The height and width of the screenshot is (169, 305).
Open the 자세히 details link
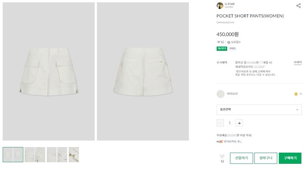(x=298, y=62)
